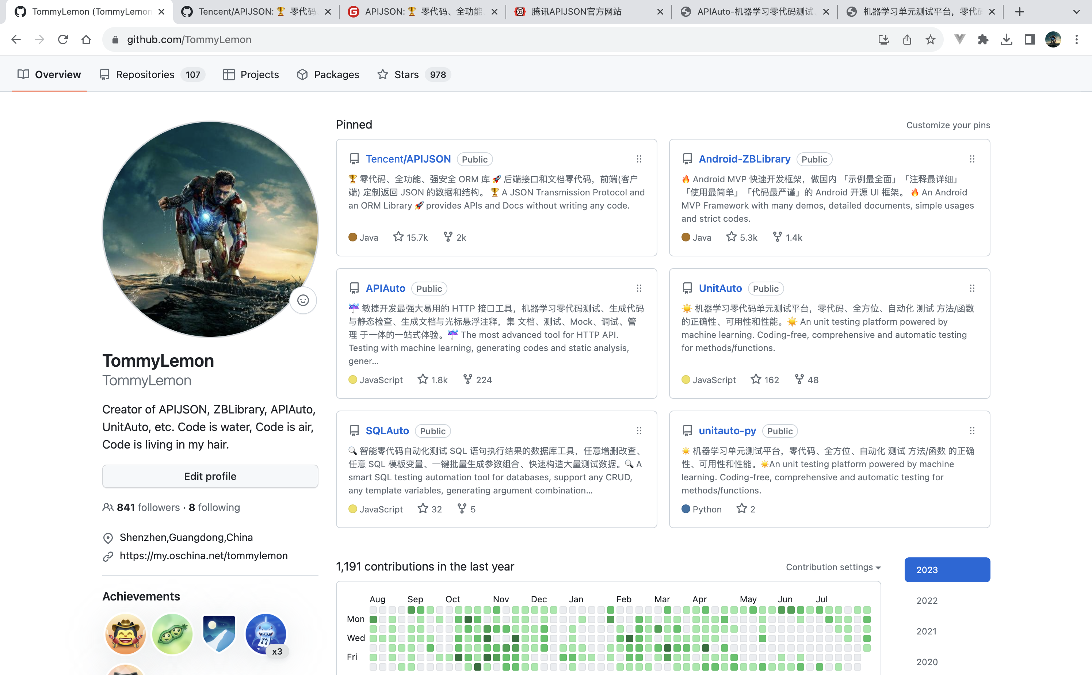Open the Chrome three-dot menu
Image resolution: width=1092 pixels, height=675 pixels.
point(1076,40)
